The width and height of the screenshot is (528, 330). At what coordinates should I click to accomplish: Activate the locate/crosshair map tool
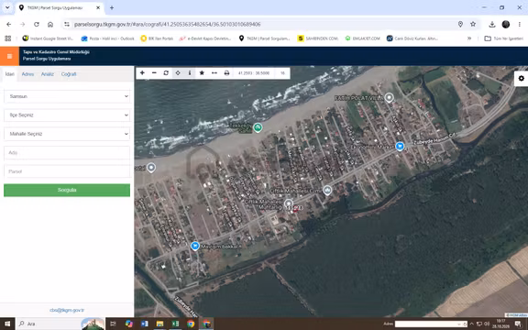178,72
